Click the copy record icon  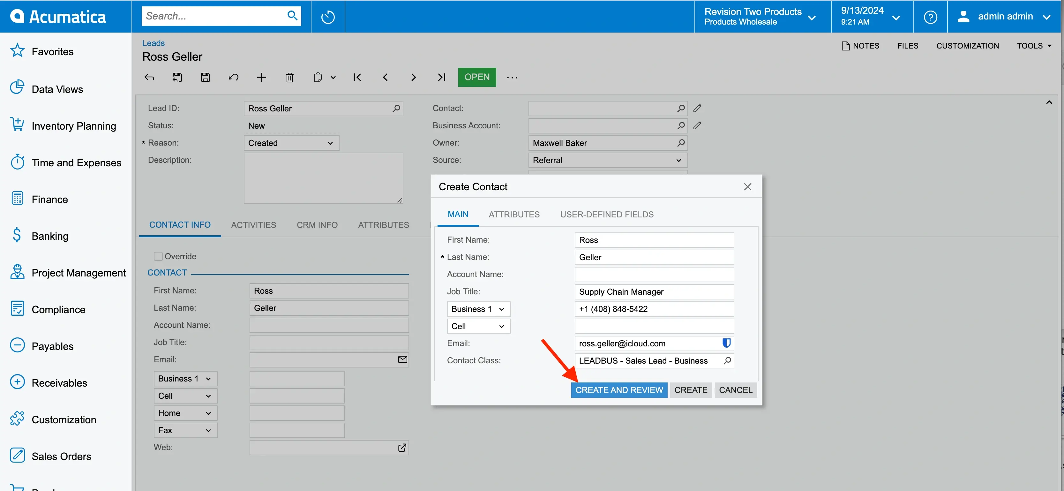point(317,77)
